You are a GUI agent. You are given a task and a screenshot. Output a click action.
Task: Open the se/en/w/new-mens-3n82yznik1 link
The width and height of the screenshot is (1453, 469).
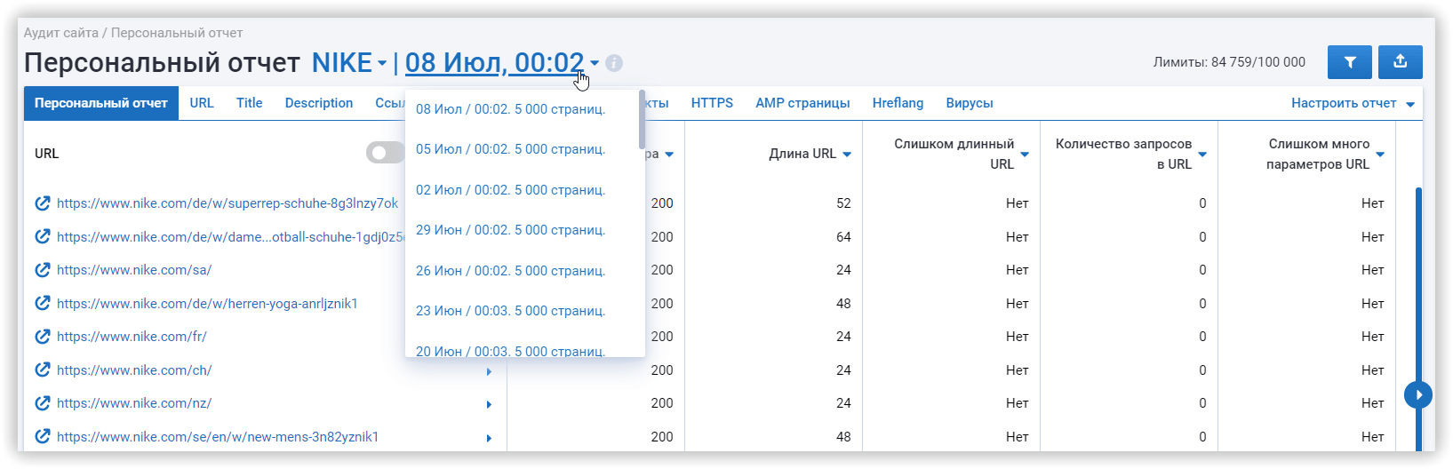pyautogui.click(x=218, y=437)
